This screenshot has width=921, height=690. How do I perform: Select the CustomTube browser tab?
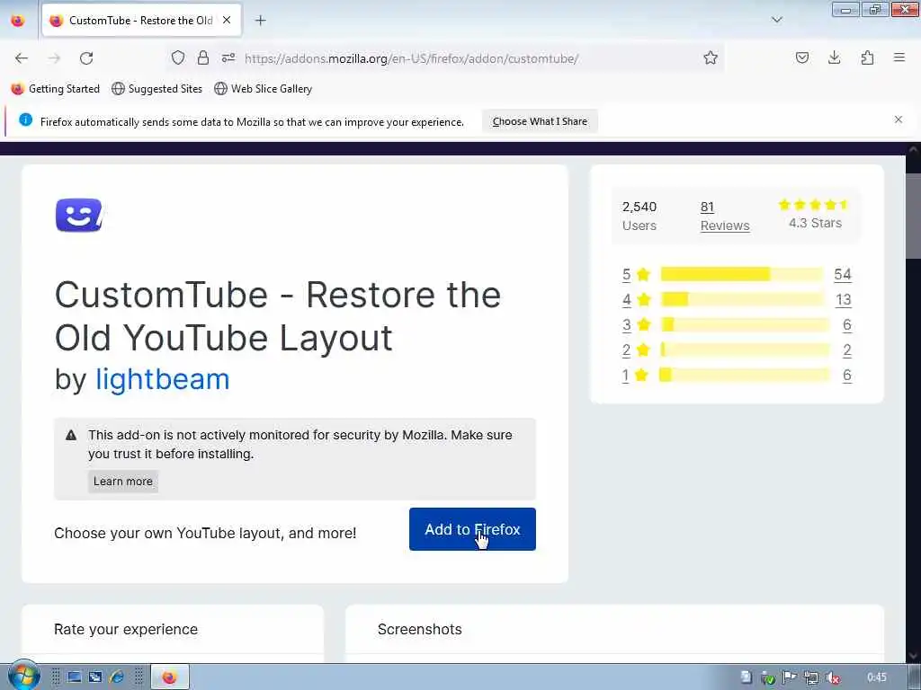coord(141,21)
